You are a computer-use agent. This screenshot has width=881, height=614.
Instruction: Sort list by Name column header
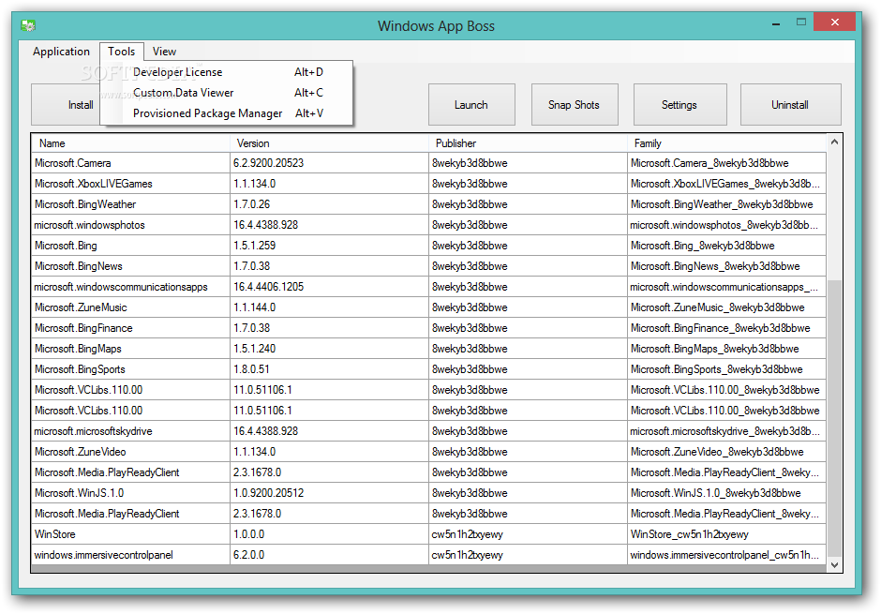[x=130, y=143]
